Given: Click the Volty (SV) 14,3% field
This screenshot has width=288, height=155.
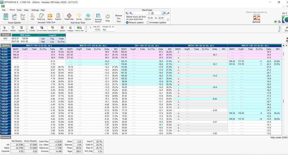Looking at the screenshot, I should click(x=97, y=30).
